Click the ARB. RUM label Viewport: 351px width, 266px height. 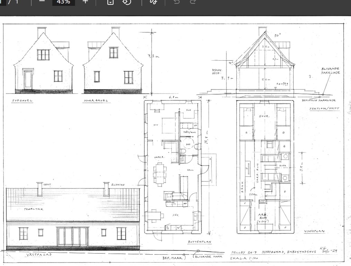(262, 216)
